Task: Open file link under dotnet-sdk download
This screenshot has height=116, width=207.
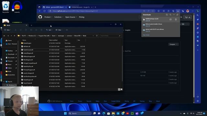Action: tap(148, 31)
